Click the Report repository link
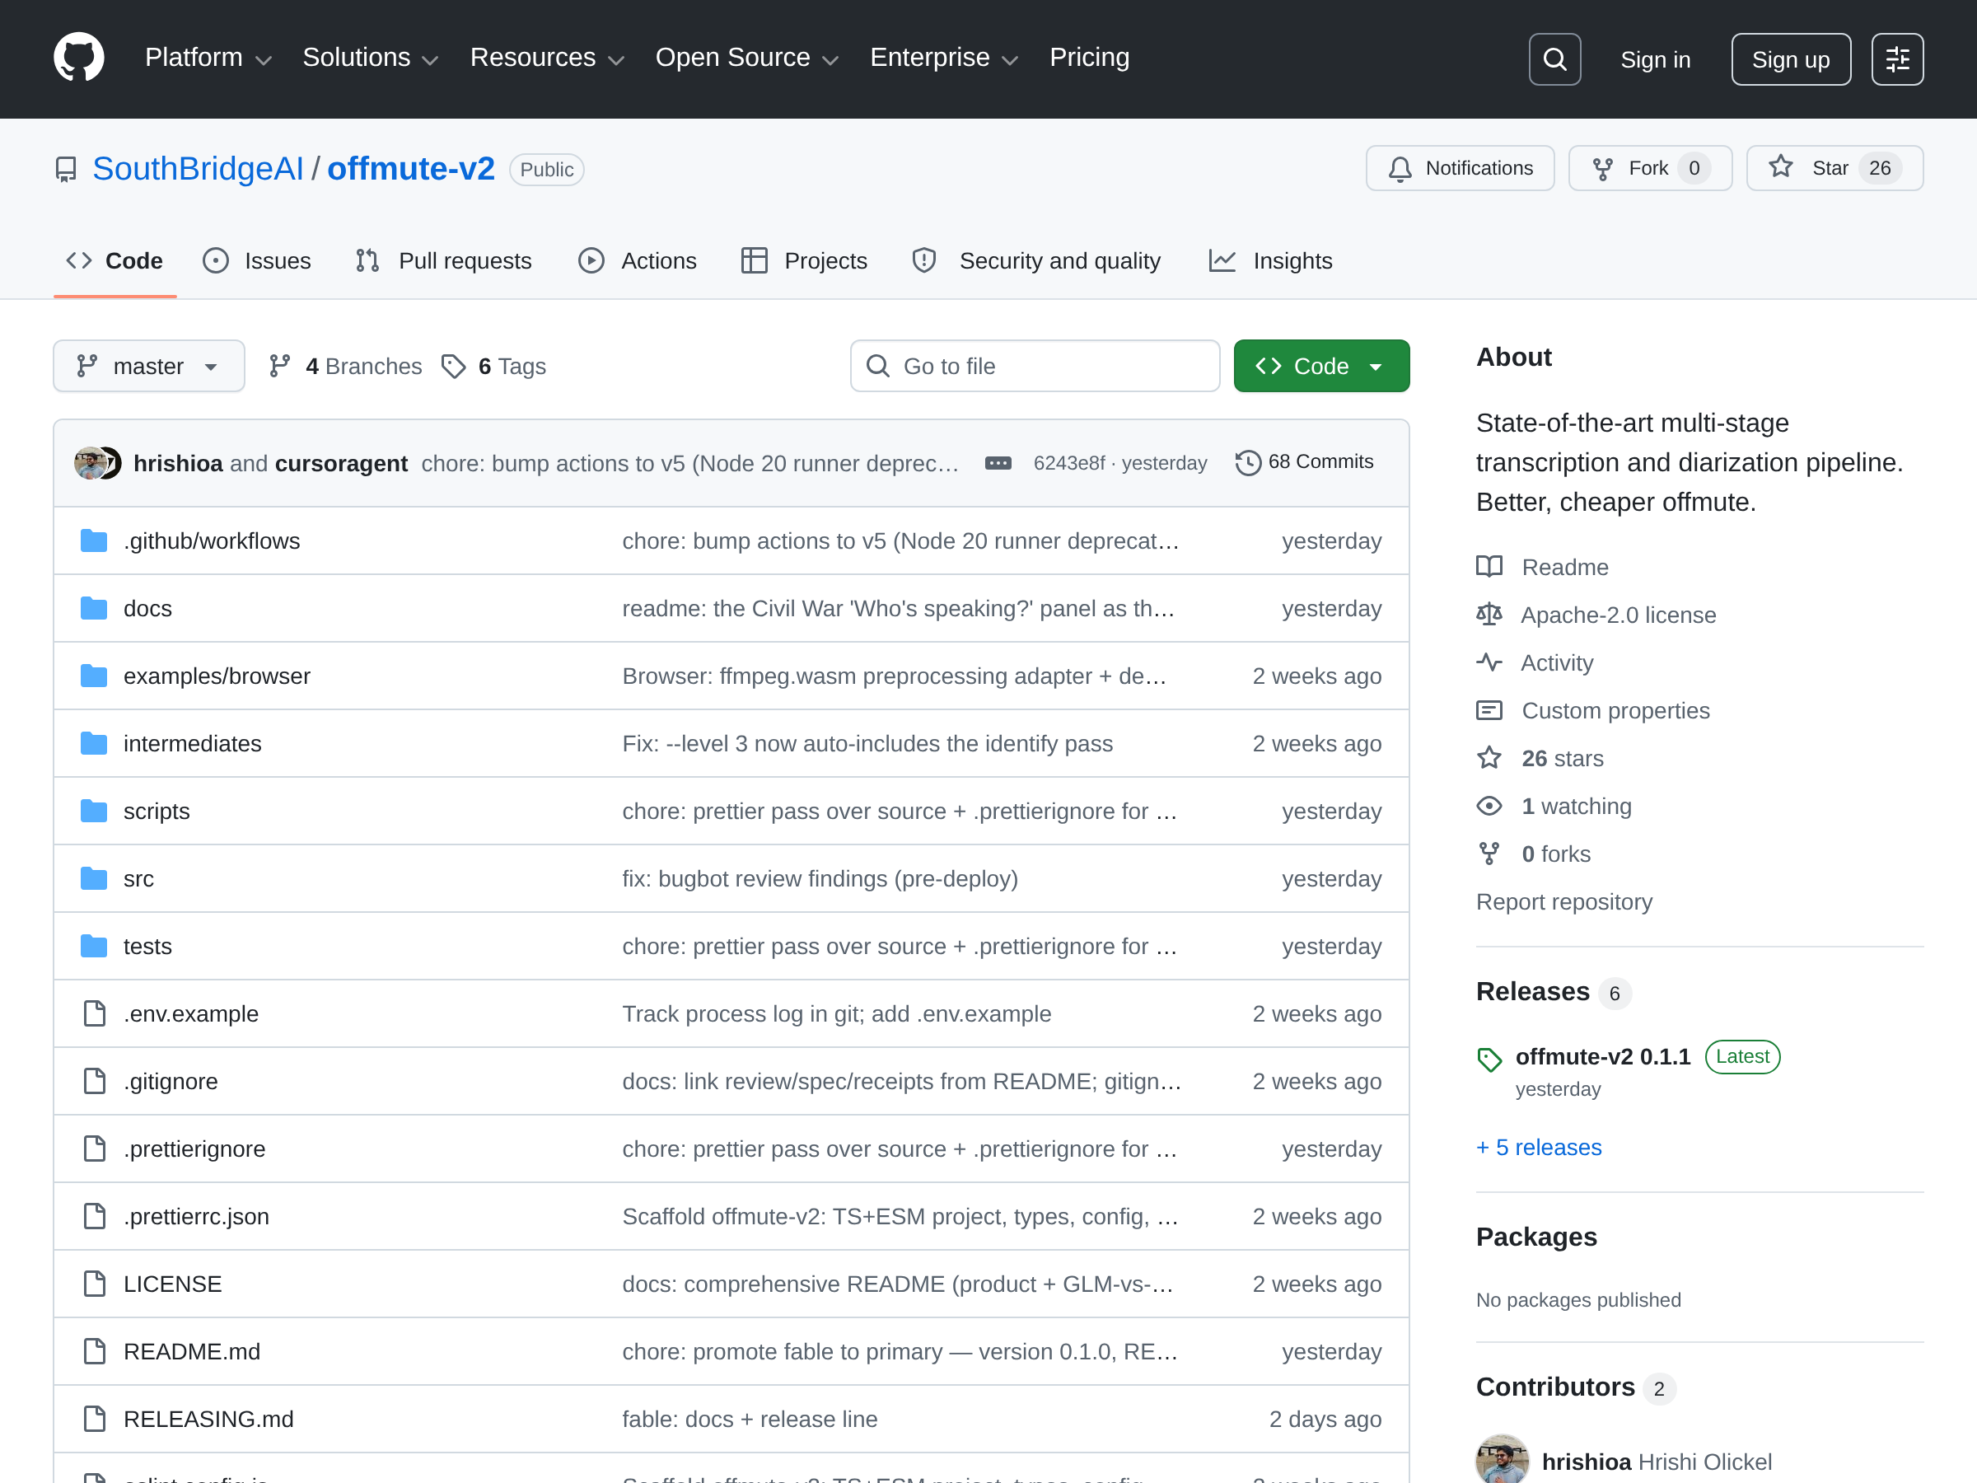 1564,901
